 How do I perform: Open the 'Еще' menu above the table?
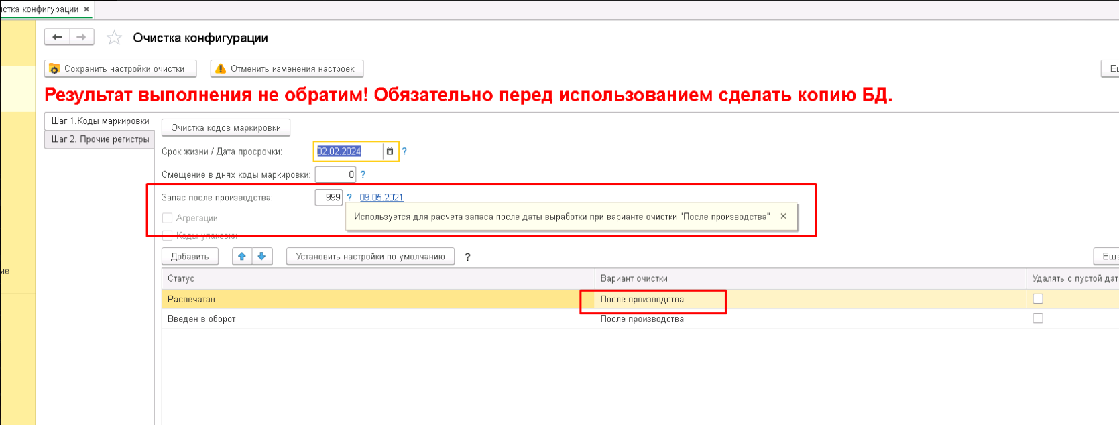coord(1107,257)
